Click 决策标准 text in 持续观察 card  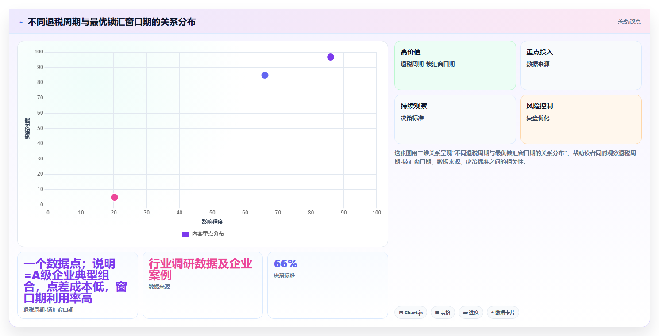coord(412,118)
